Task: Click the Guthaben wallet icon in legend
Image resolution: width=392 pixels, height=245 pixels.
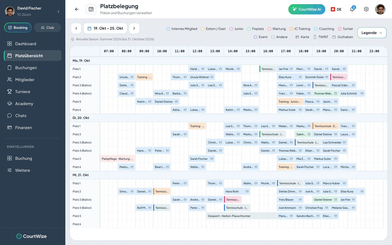Action: click(334, 37)
